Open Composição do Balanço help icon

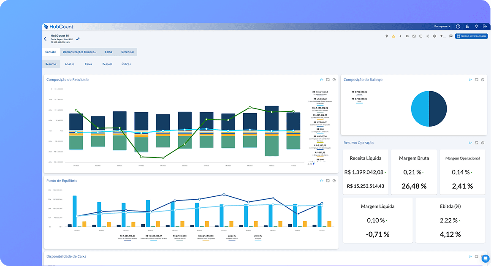click(483, 80)
